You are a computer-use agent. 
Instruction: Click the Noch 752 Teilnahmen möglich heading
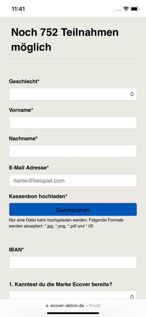coord(64,40)
